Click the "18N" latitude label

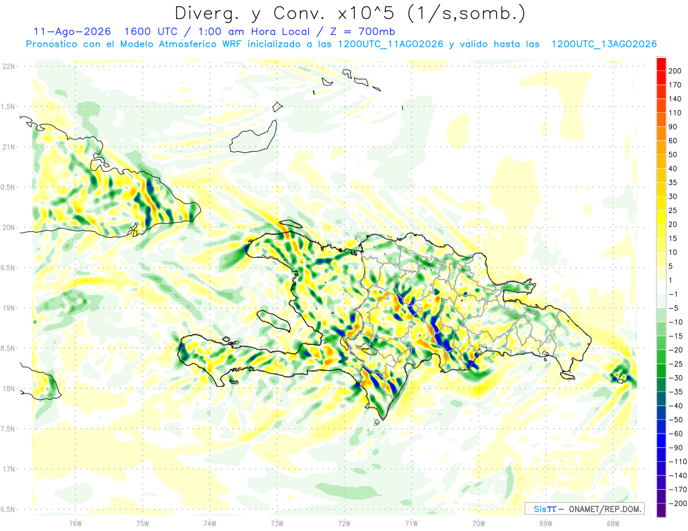tap(8, 389)
